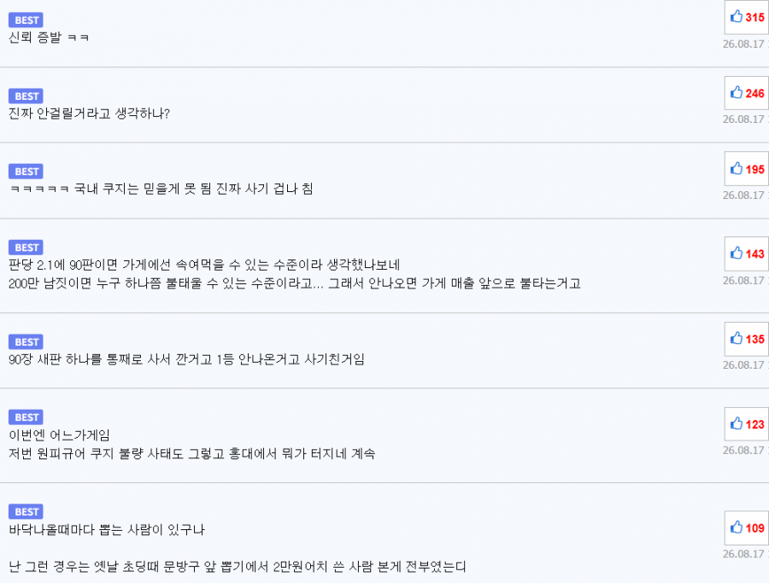Click date 26.08.17 under 143 likes
Image resolution: width=769 pixels, height=583 pixels.
[744, 281]
